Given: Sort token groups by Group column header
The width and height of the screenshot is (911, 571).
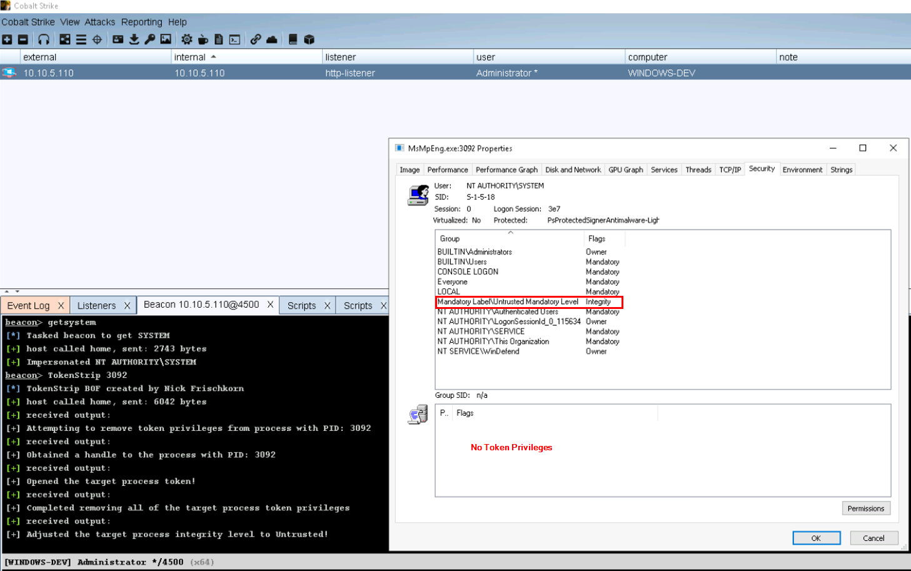Looking at the screenshot, I should [x=510, y=238].
